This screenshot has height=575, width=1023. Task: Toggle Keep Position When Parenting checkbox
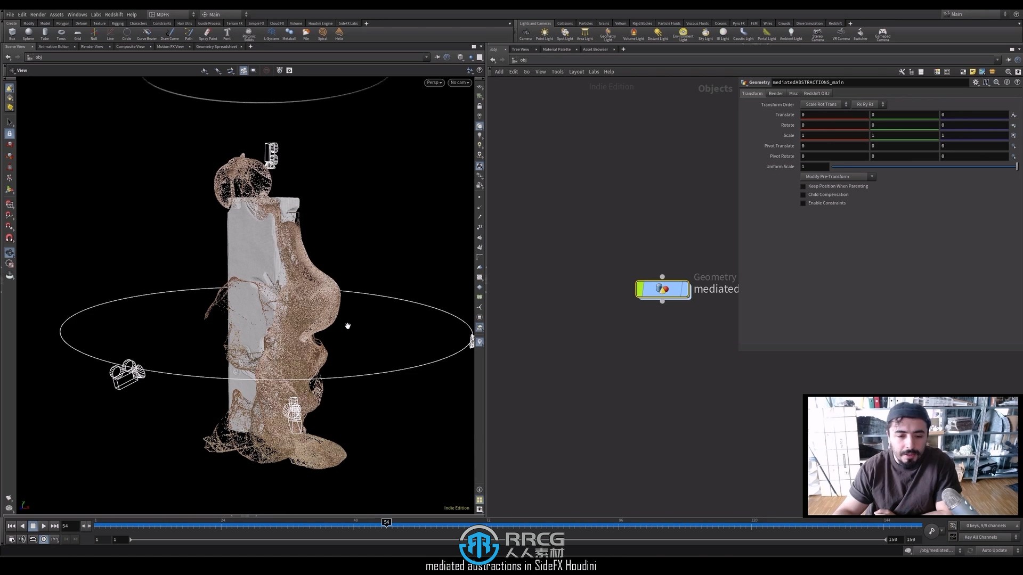pos(803,186)
